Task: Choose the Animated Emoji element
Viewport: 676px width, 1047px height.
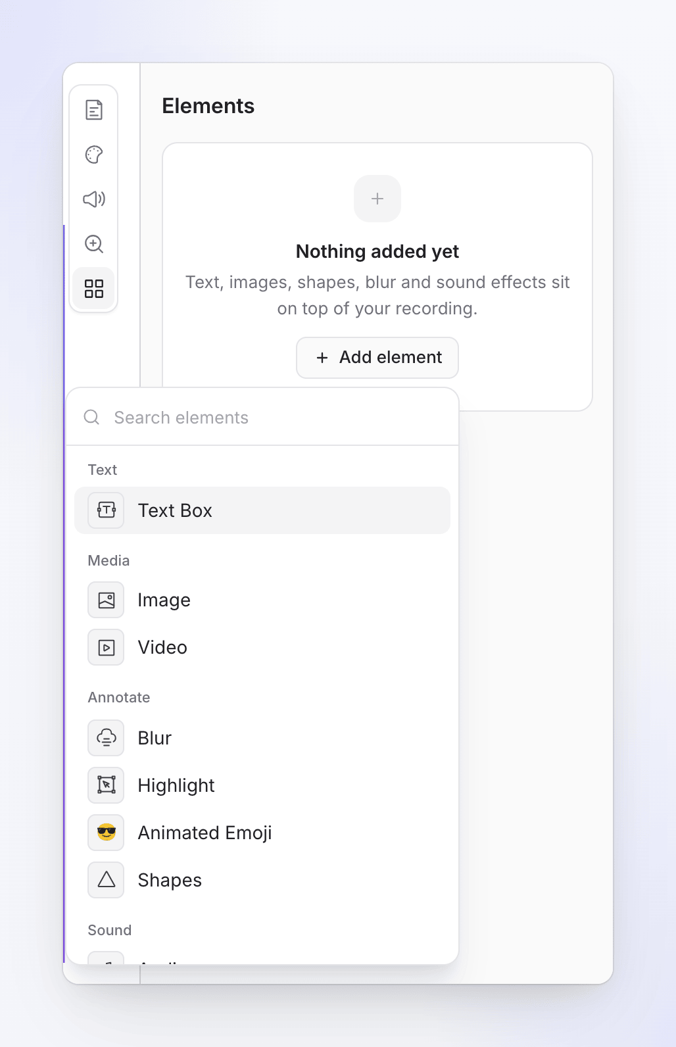Action: coord(262,833)
